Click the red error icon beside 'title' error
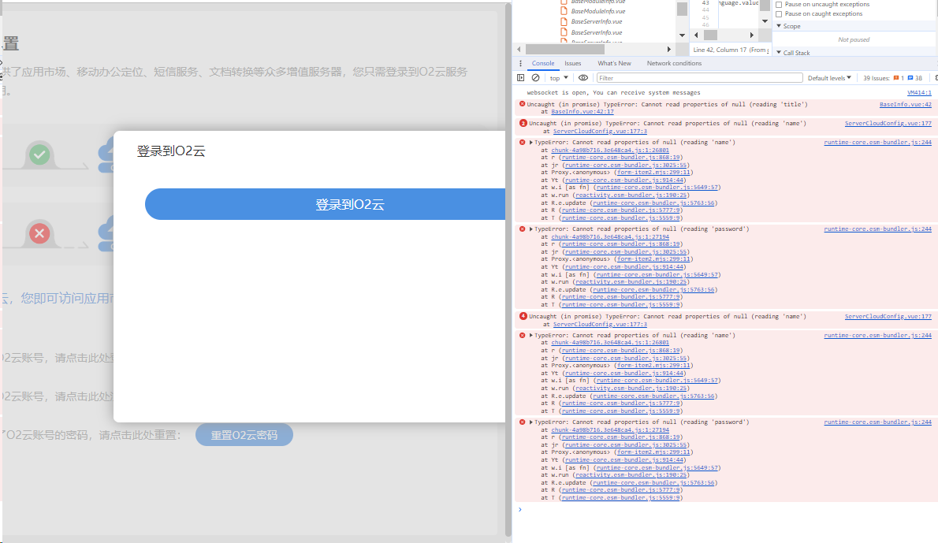The width and height of the screenshot is (938, 543). [522, 104]
